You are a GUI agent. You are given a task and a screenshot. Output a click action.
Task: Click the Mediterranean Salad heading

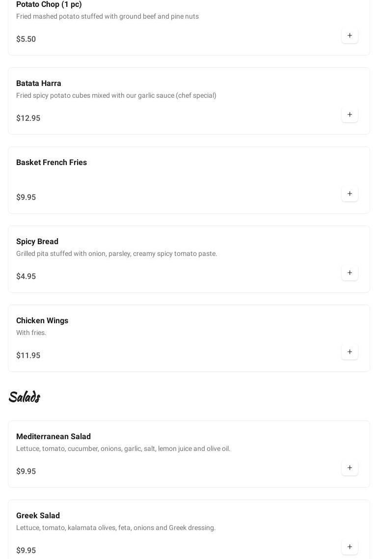coord(54,437)
